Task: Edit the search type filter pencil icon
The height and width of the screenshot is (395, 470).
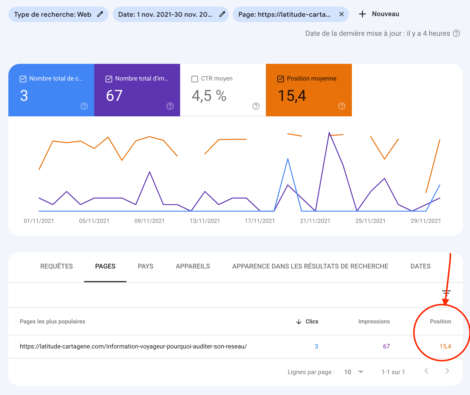Action: coord(100,14)
